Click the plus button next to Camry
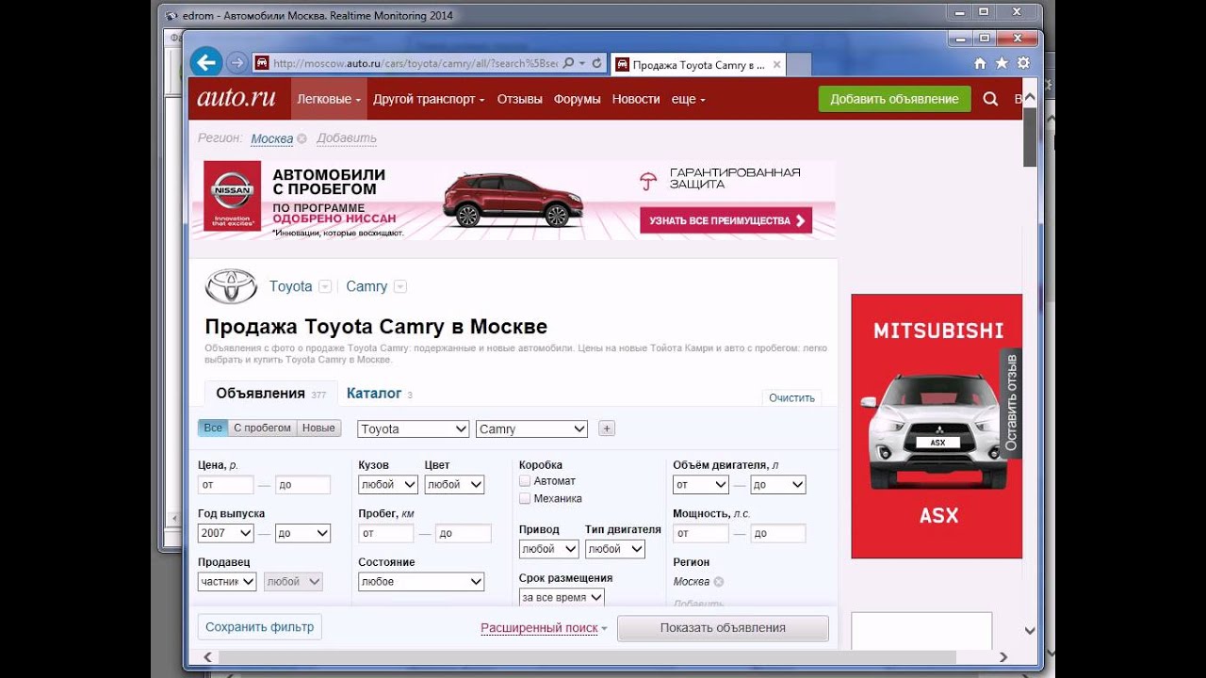The width and height of the screenshot is (1206, 678). tap(607, 428)
